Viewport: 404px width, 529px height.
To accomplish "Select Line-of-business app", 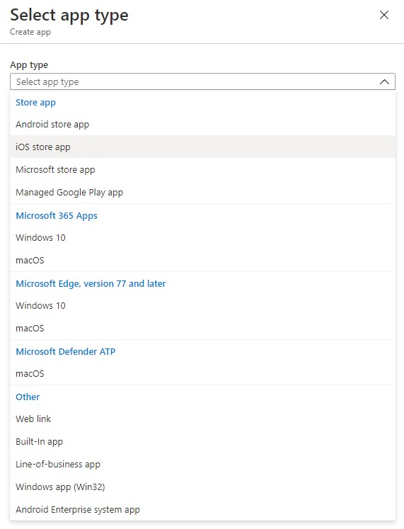I will coord(202,465).
